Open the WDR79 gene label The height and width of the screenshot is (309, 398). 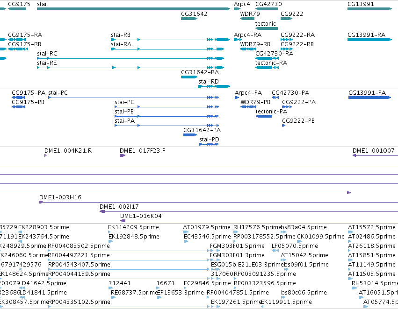[250, 14]
